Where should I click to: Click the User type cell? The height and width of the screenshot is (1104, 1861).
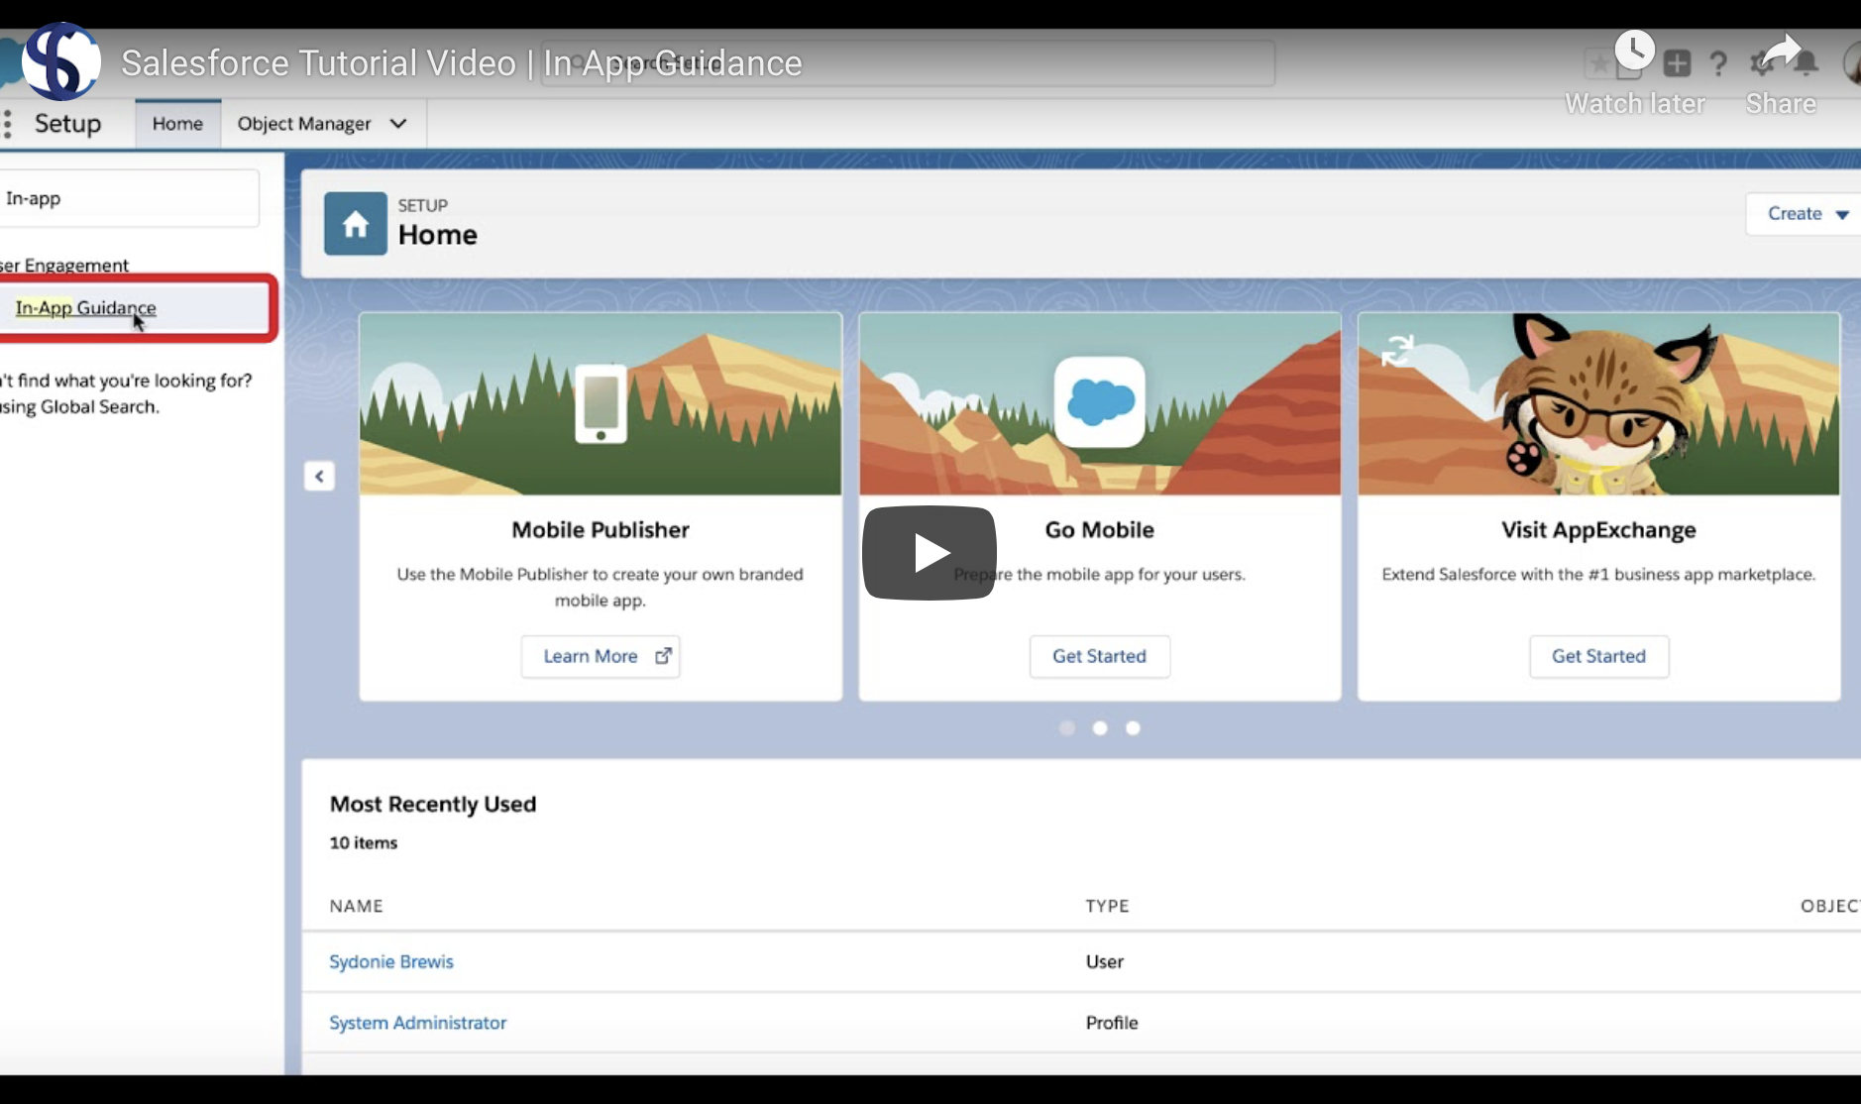1105,961
